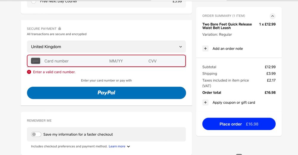Toggle Save my information for faster checkout
The width and height of the screenshot is (298, 155).
pyautogui.click(x=36, y=135)
